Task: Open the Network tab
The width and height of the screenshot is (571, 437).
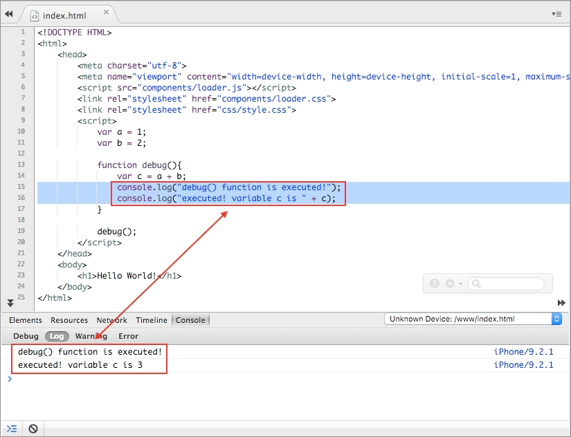Action: pos(112,320)
